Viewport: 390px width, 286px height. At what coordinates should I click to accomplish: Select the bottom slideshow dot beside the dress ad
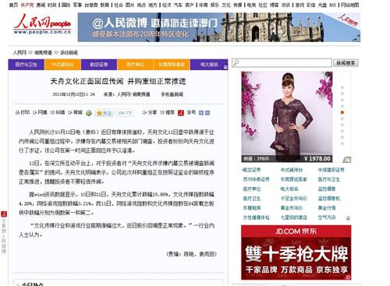pos(342,143)
